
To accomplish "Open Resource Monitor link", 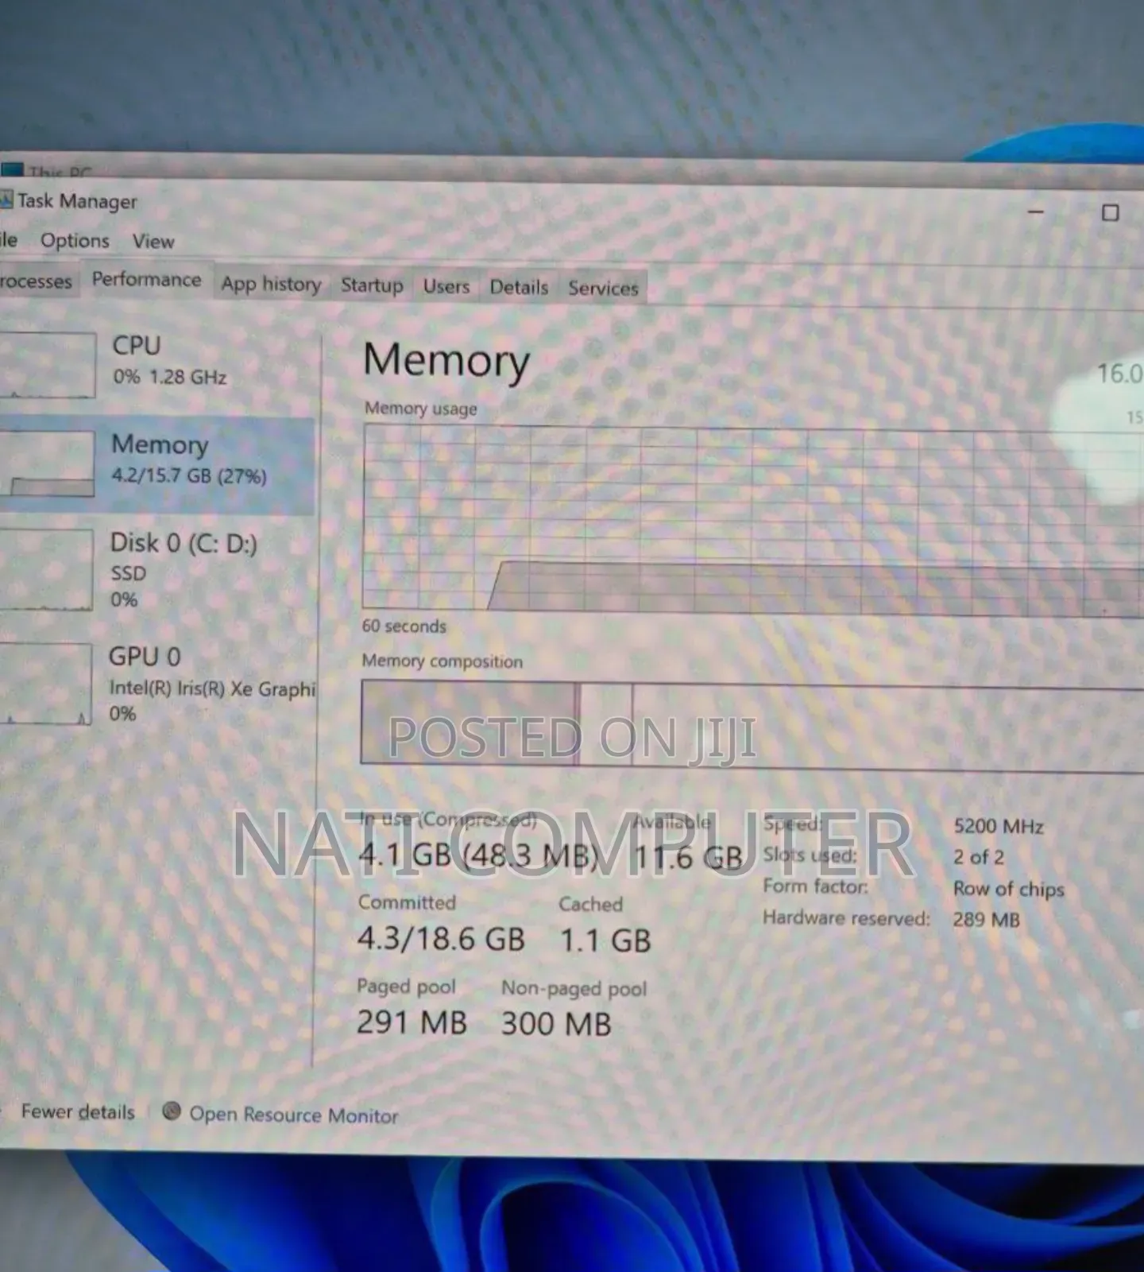I will click(x=293, y=1115).
